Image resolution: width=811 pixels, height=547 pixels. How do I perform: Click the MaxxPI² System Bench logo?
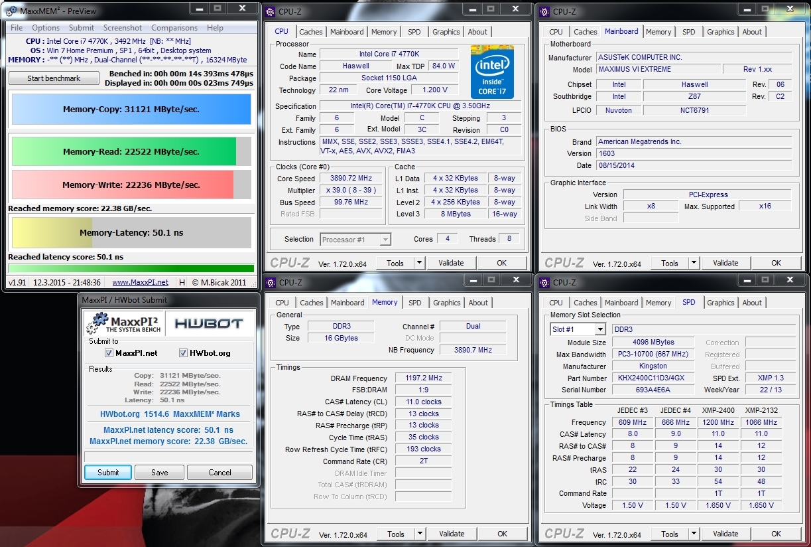(x=123, y=323)
